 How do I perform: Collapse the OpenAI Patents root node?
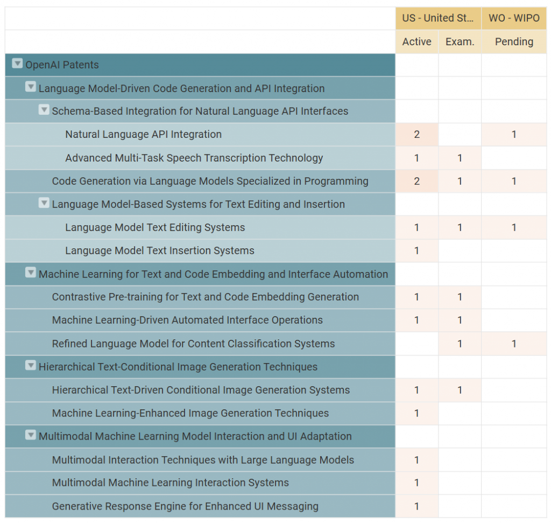coord(17,64)
